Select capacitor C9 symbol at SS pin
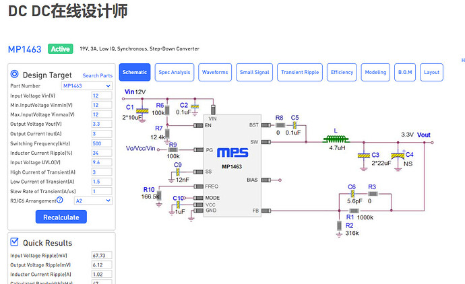Image resolution: width=465 pixels, height=284 pixels. [178, 172]
